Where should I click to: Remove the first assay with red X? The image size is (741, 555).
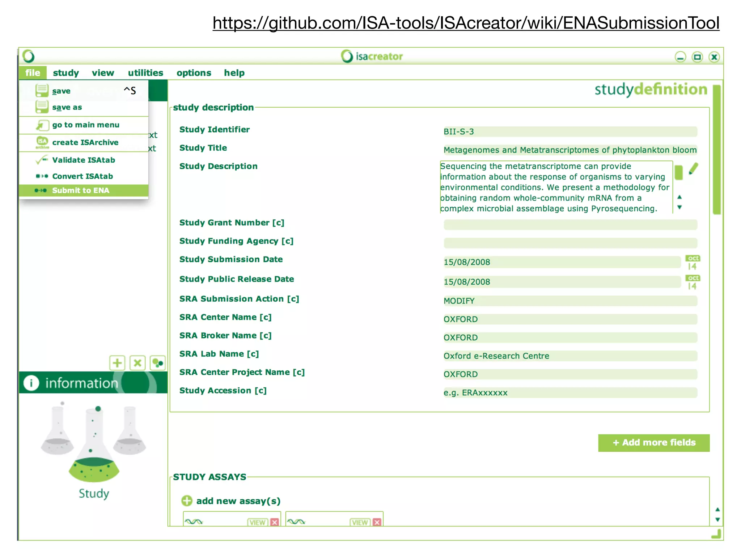[x=275, y=522]
